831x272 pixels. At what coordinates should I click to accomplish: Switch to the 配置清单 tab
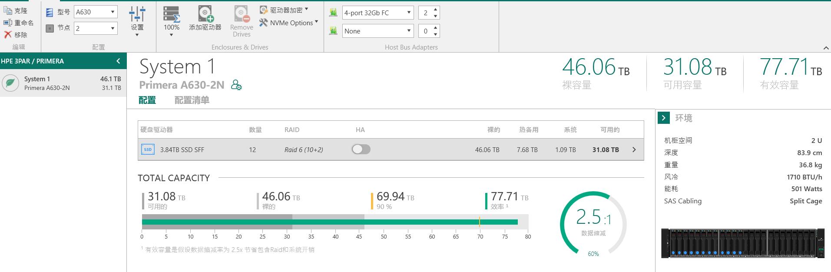click(192, 100)
